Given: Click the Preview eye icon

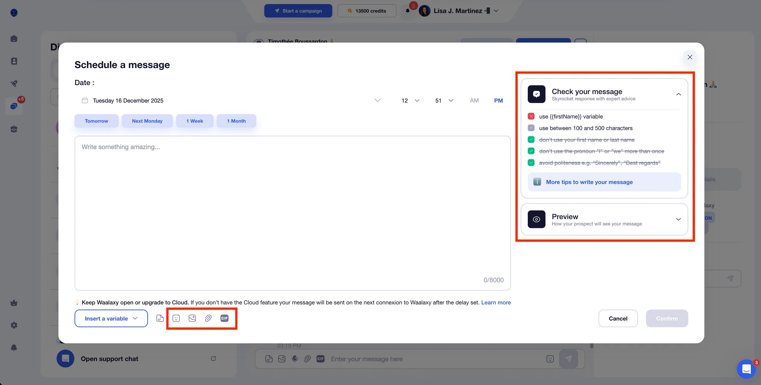Looking at the screenshot, I should 537,220.
